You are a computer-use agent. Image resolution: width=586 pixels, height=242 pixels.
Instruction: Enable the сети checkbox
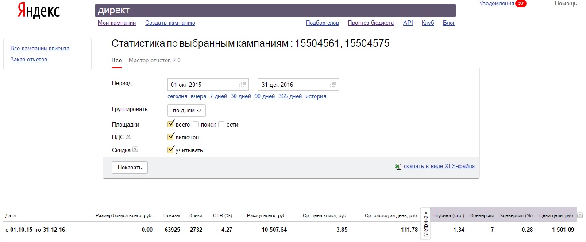pyautogui.click(x=221, y=124)
